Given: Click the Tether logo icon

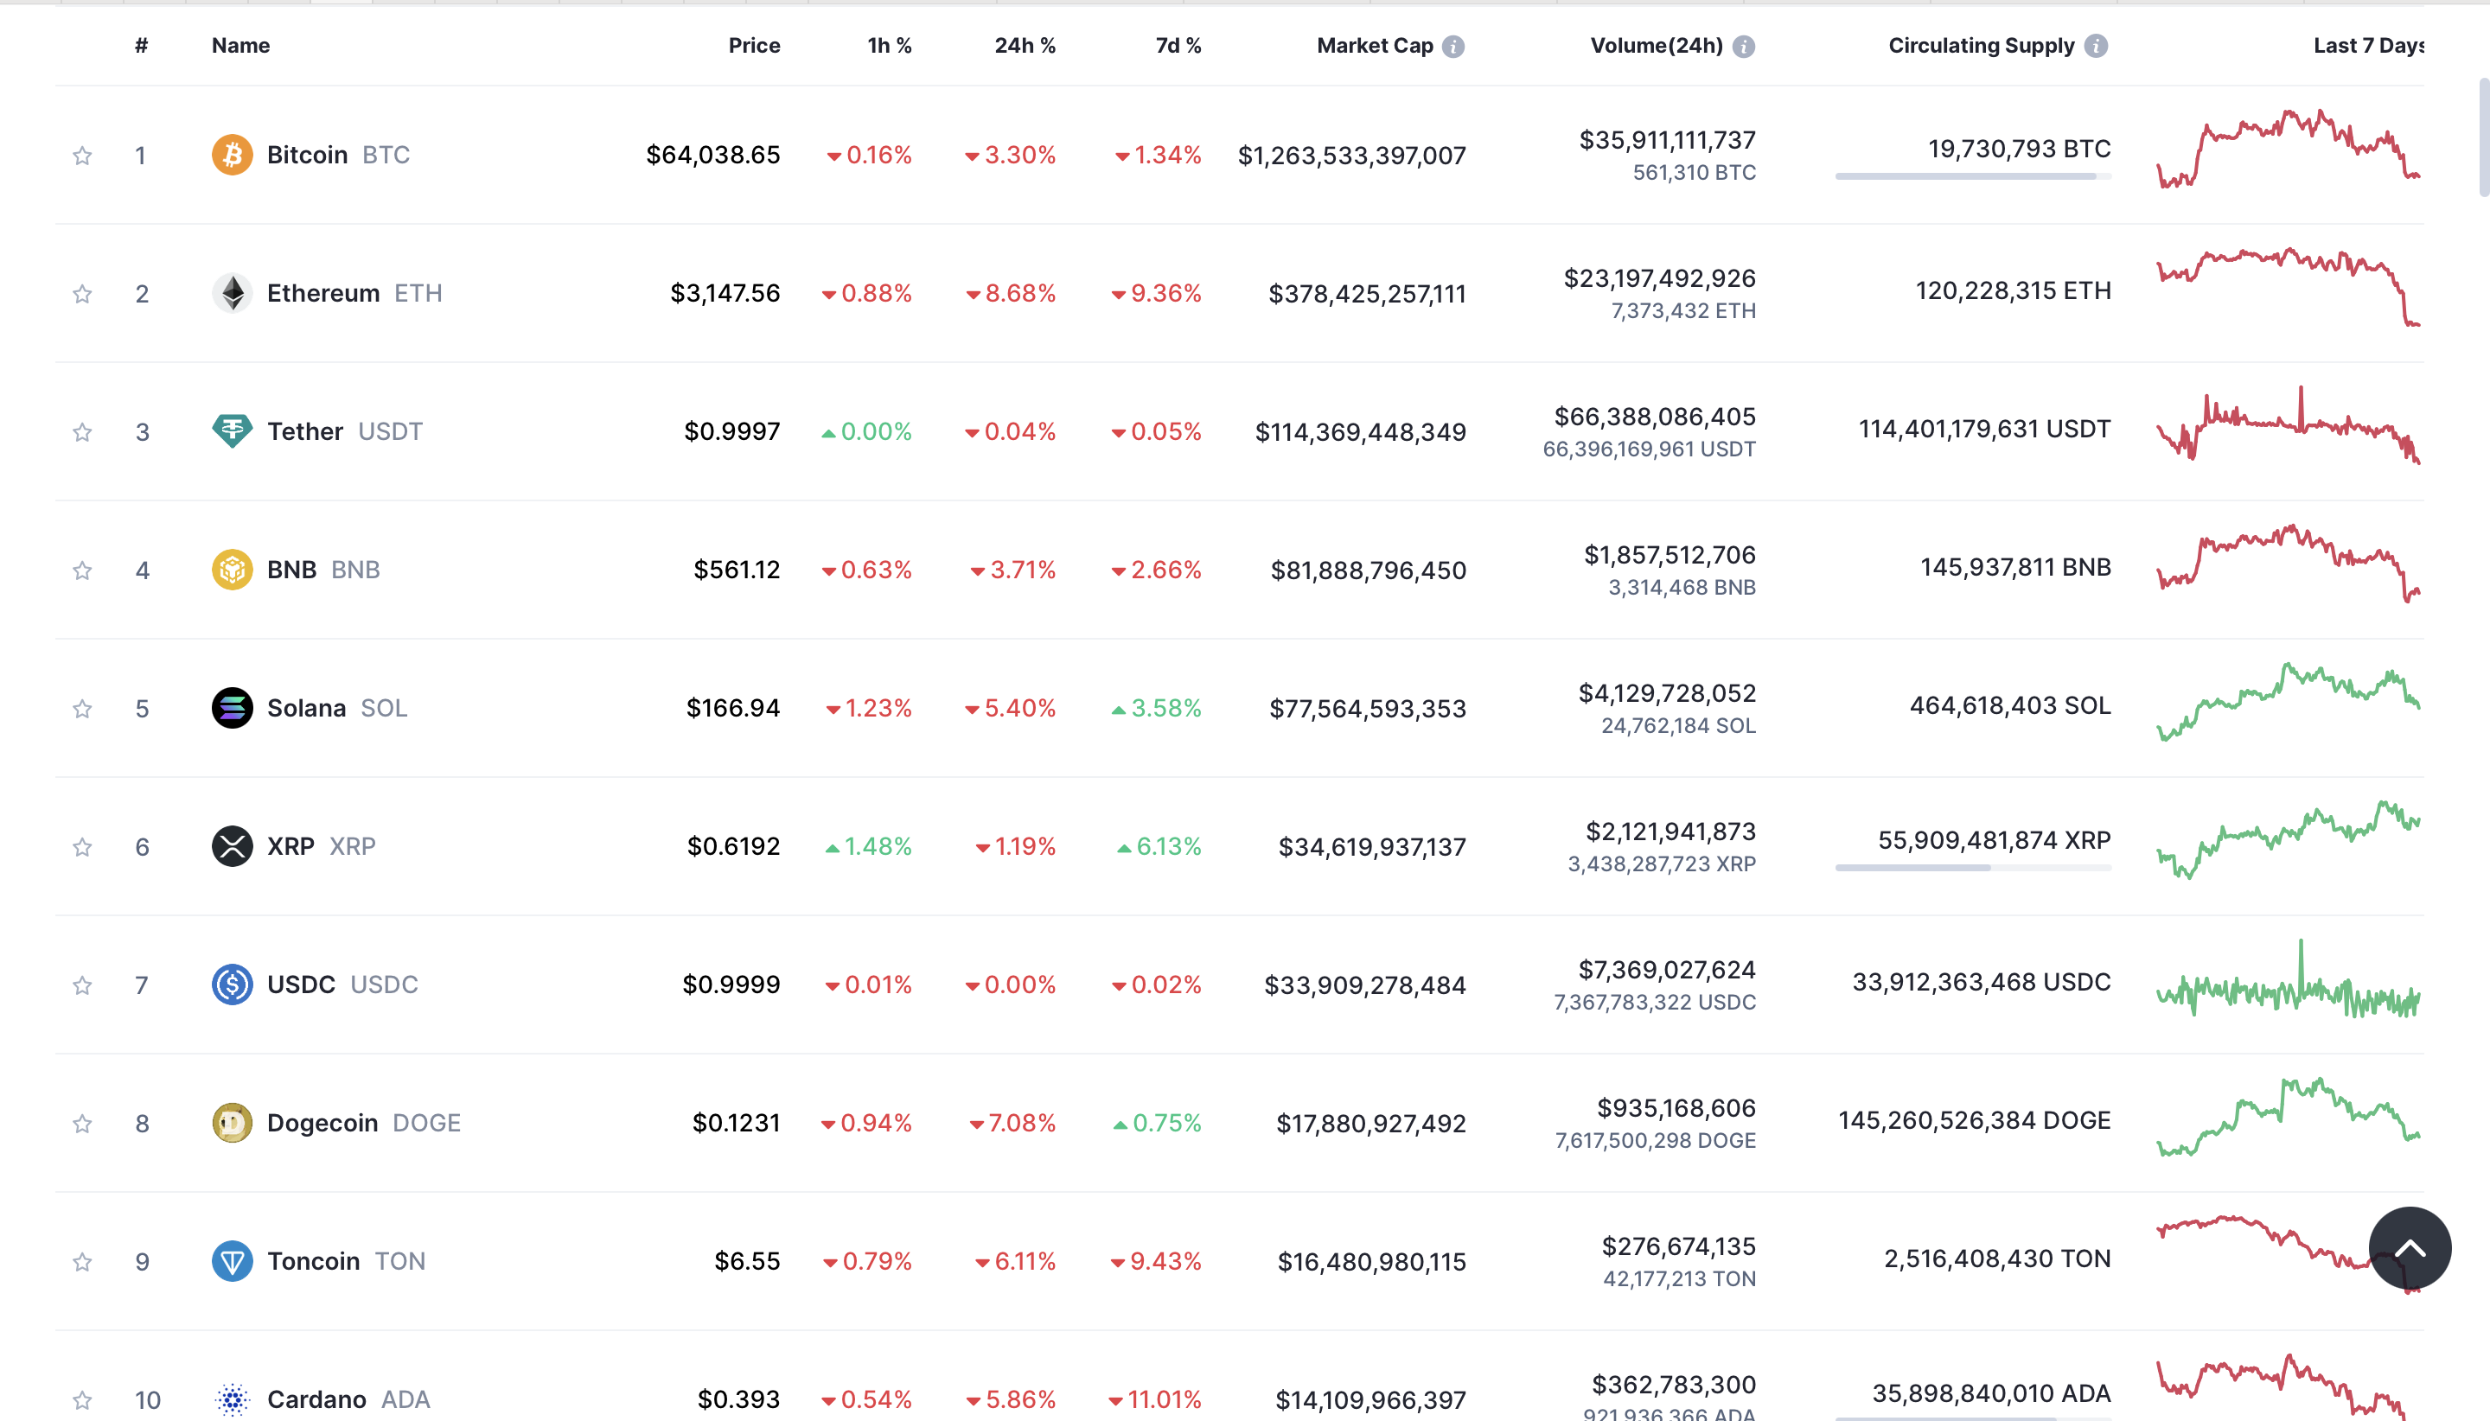Looking at the screenshot, I should tap(232, 431).
